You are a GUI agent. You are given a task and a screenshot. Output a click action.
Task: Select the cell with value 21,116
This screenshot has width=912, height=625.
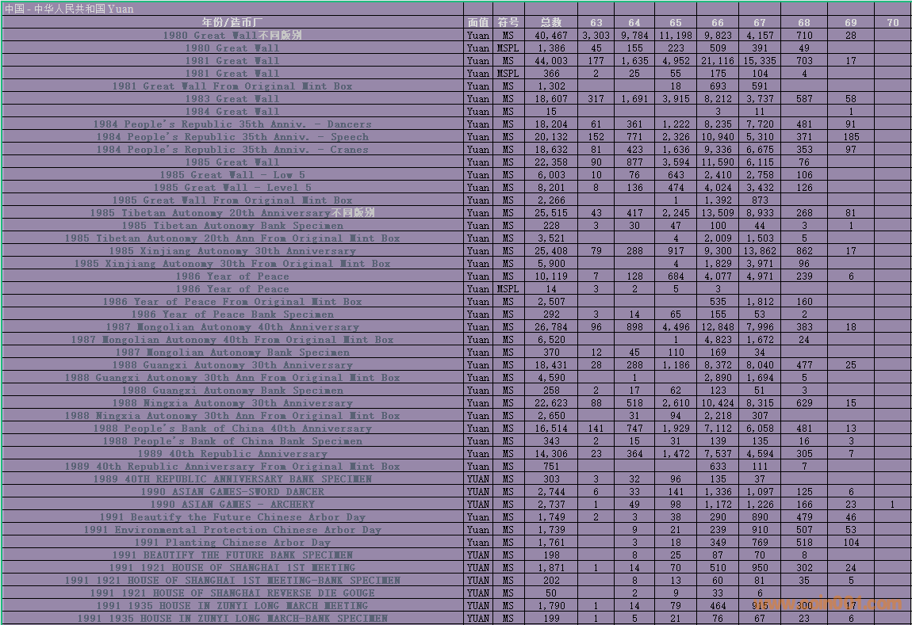click(x=718, y=61)
